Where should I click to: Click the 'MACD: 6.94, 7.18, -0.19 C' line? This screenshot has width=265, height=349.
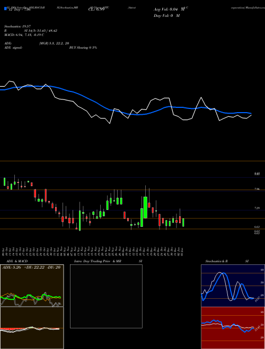(24, 35)
